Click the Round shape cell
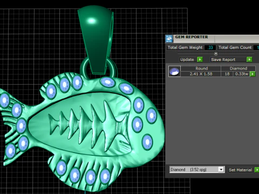Screen dimensions: 259x194 point(201,68)
